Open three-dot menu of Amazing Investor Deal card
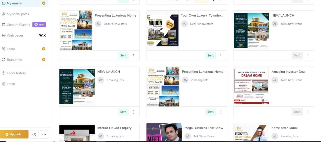This screenshot has height=142, width=321. point(308,112)
